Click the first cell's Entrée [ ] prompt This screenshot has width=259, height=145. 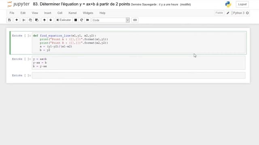pos(21,36)
